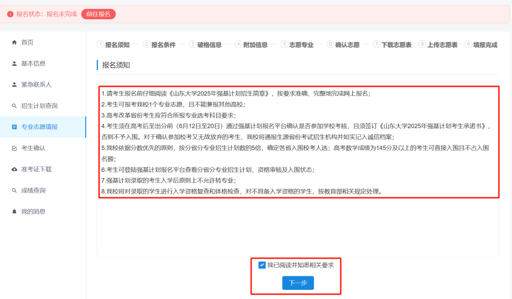Click the red alert icon before 报名状态
The image size is (512, 299).
(x=10, y=14)
